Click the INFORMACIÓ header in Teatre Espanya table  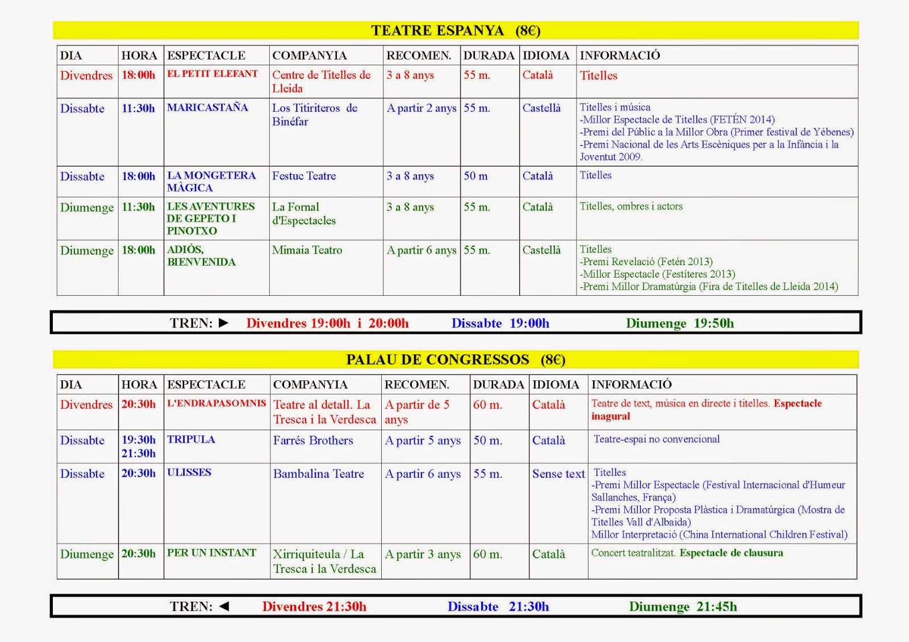(x=620, y=56)
